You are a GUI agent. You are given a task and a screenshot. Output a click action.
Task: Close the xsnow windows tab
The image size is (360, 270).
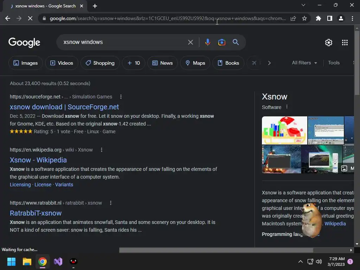pyautogui.click(x=82, y=6)
